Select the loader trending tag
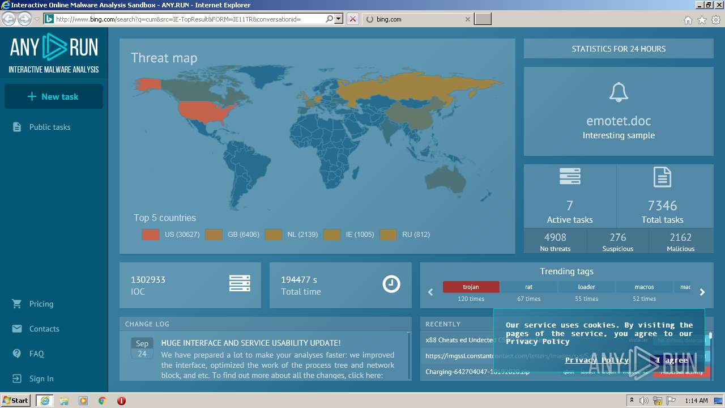The width and height of the screenshot is (725, 408). [x=586, y=287]
